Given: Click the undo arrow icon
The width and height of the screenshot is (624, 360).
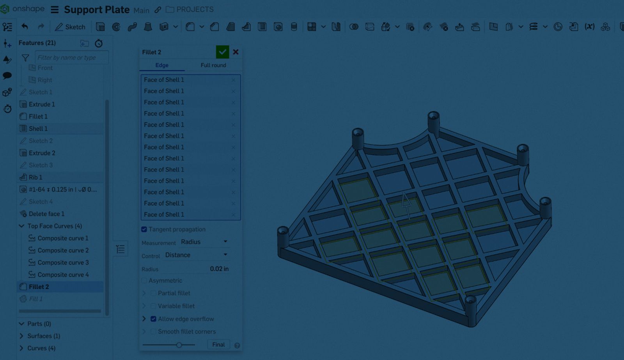Looking at the screenshot, I should [x=25, y=27].
